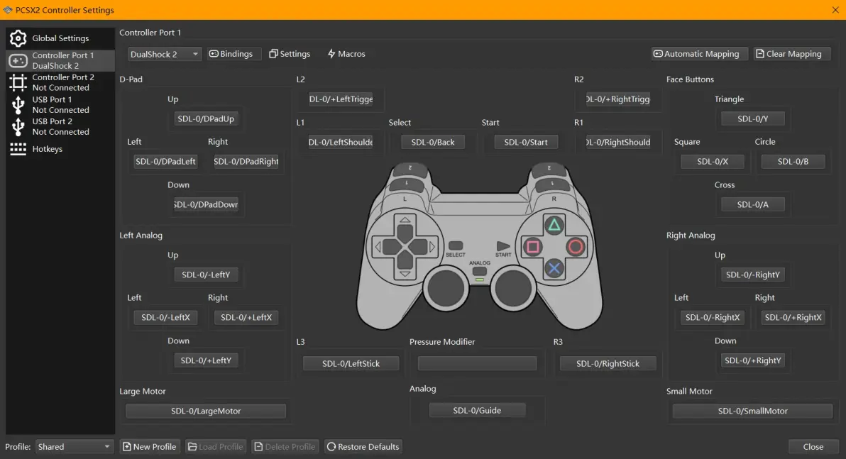Rebind R3 SDL-0/RightStick button
Image resolution: width=846 pixels, height=459 pixels.
(608, 363)
